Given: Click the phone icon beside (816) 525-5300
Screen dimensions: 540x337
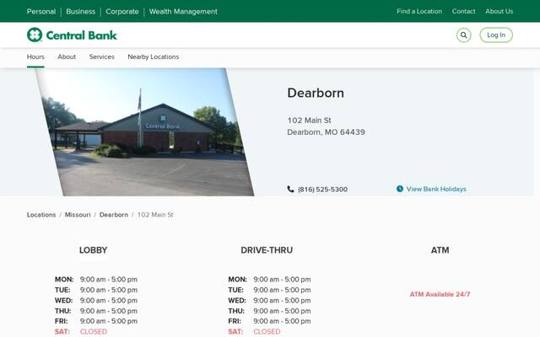Looking at the screenshot, I should click(290, 189).
